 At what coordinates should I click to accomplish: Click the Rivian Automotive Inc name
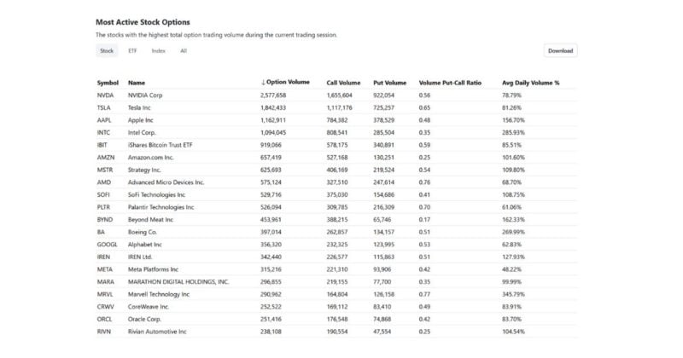(157, 332)
